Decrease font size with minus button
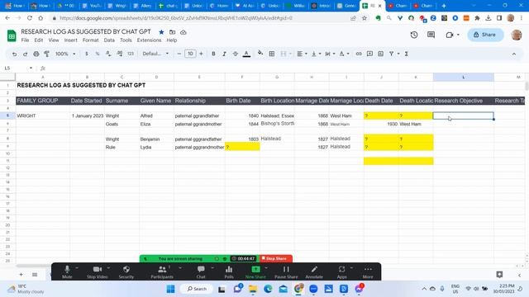 [179, 54]
